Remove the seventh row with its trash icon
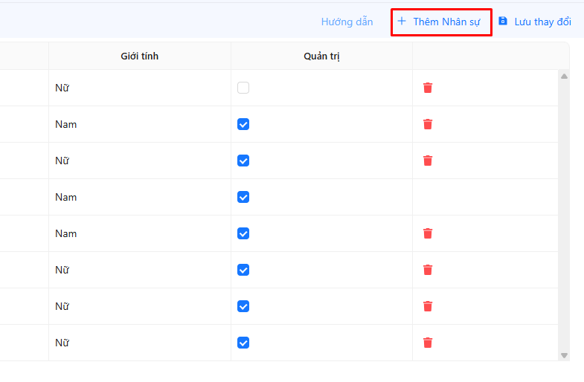The height and width of the screenshot is (382, 584). pos(428,306)
